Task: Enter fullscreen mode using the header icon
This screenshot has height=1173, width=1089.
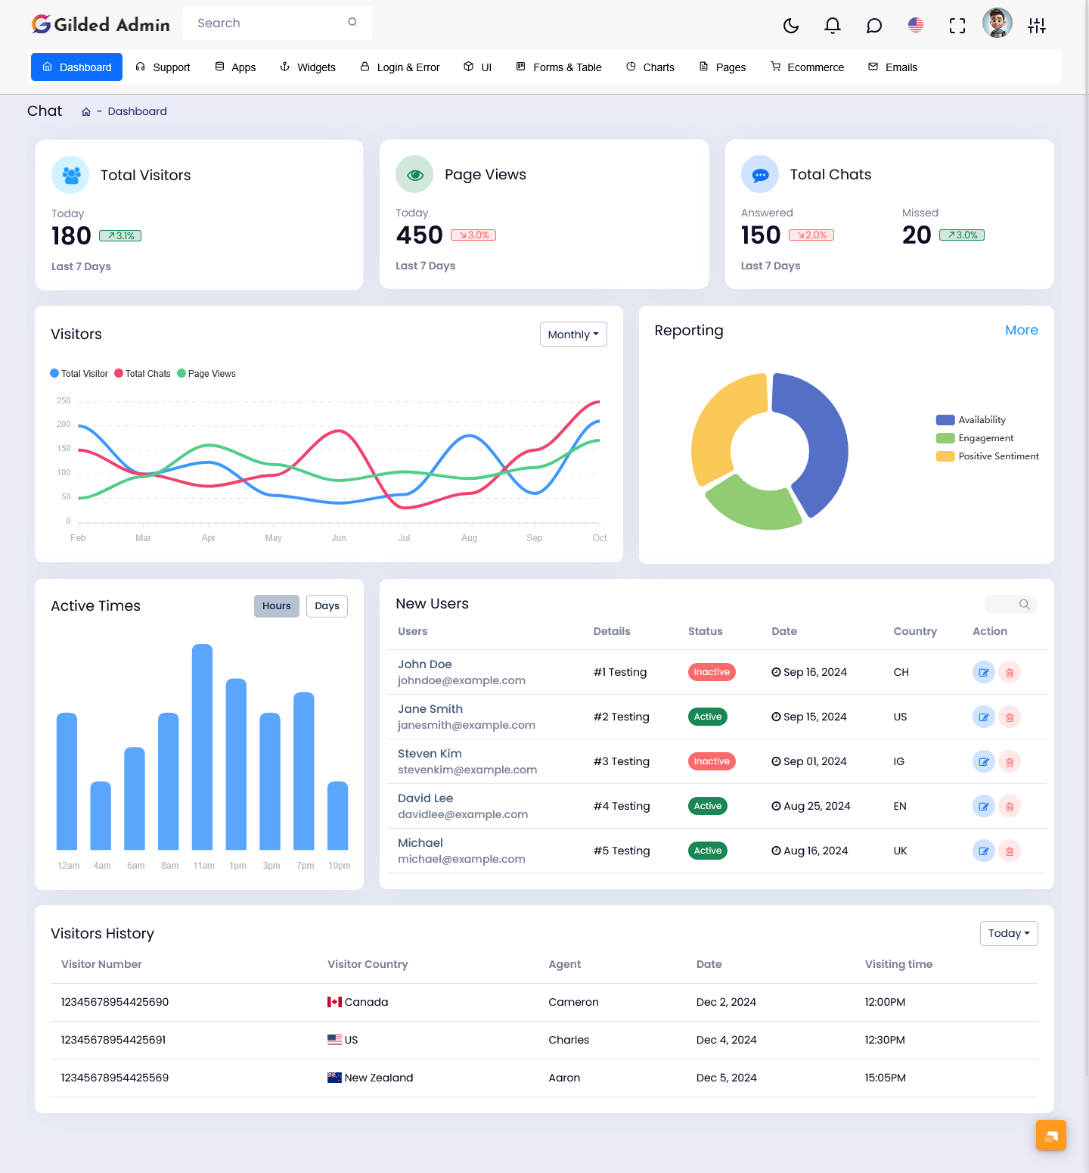Action: [957, 26]
